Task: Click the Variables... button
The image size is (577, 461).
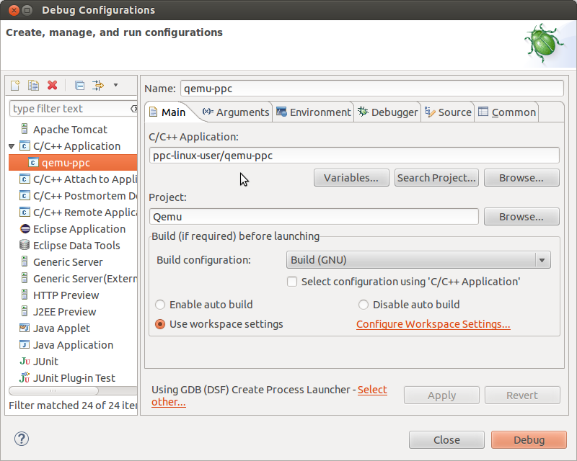Action: point(351,178)
